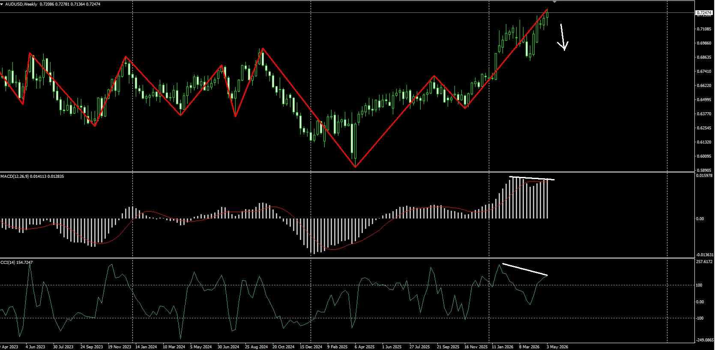Screen dimensions: 715x350
Task: Click the MACD scale value 0.015978
Action: coord(704,176)
